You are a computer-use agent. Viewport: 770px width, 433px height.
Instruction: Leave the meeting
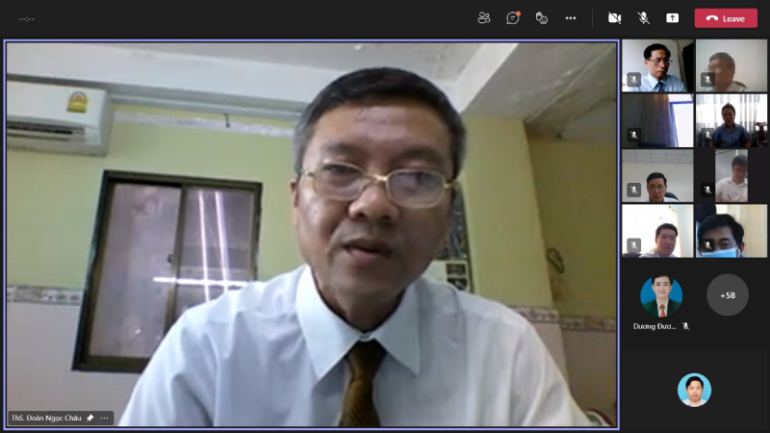[x=726, y=18]
